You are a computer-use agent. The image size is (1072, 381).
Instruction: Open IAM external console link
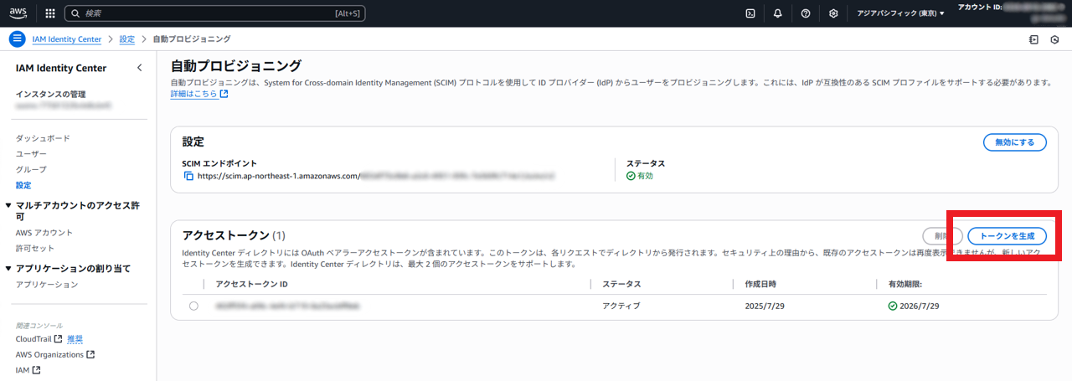coord(28,370)
